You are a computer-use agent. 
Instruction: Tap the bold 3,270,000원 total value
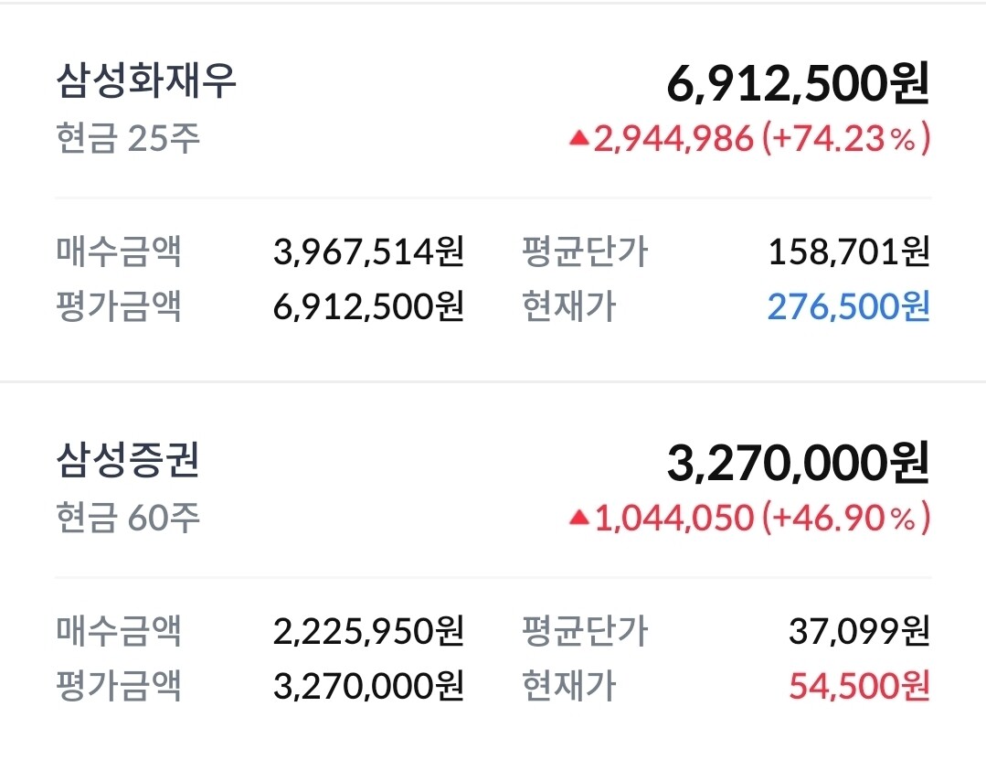pyautogui.click(x=798, y=464)
